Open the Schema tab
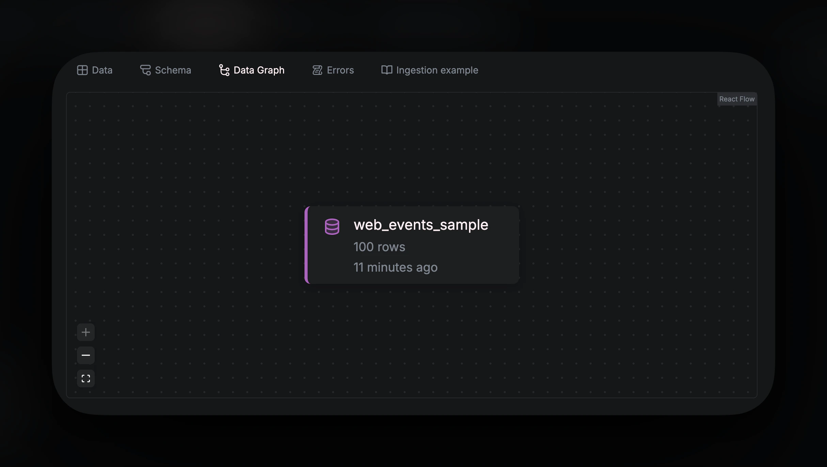This screenshot has height=467, width=827. pyautogui.click(x=173, y=70)
